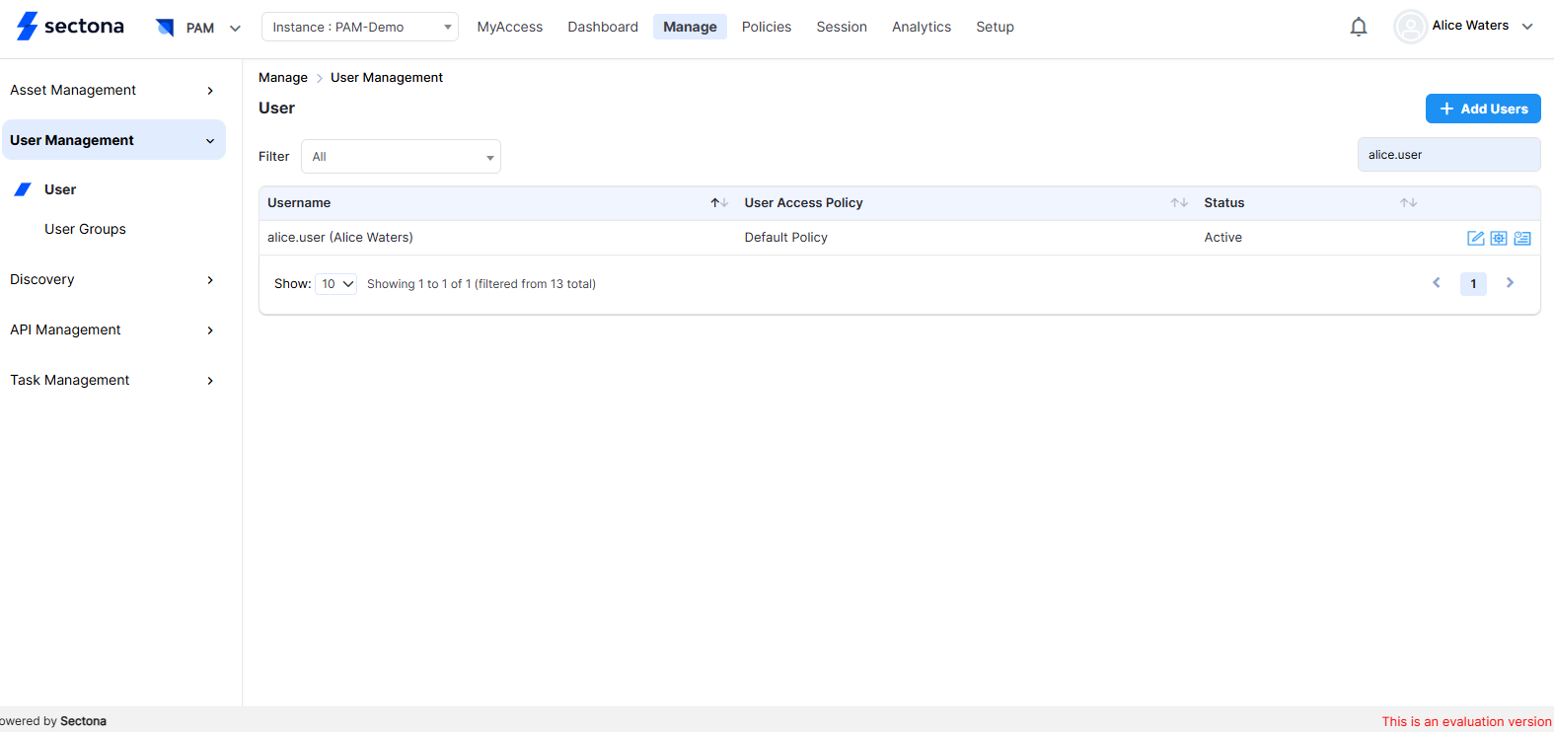Click the search field containing alice.user
1554x732 pixels.
click(x=1447, y=155)
